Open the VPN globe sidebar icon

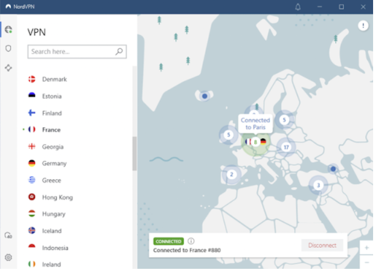(8, 30)
